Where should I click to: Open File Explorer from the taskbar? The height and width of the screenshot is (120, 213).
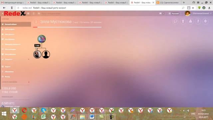82,117
